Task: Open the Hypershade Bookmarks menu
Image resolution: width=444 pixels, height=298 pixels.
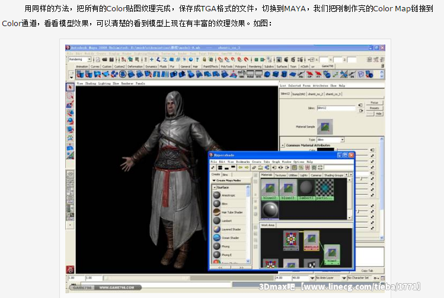Action: [243, 161]
